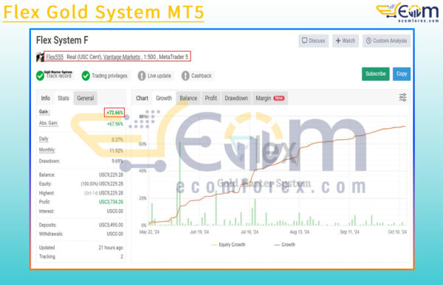Click the Deposits USC5,495.00 value
Viewport: 443px width, 285px height.
coord(111,225)
